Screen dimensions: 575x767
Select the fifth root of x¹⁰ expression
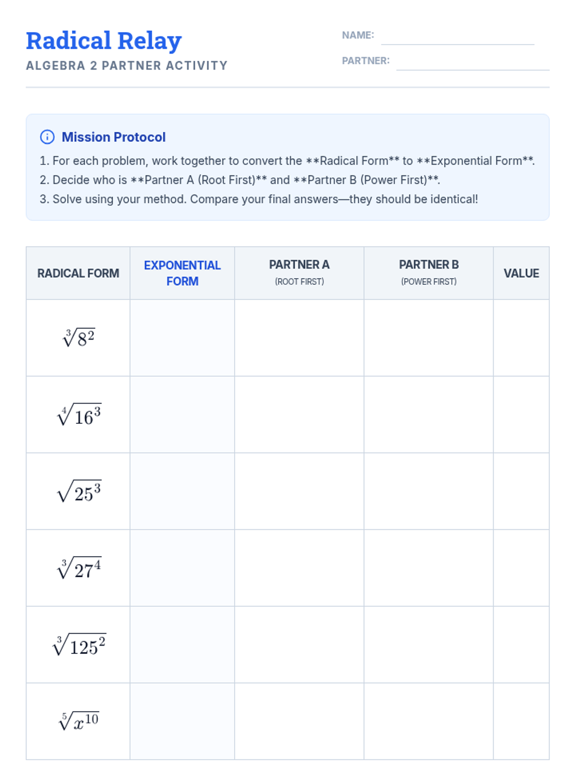(79, 721)
